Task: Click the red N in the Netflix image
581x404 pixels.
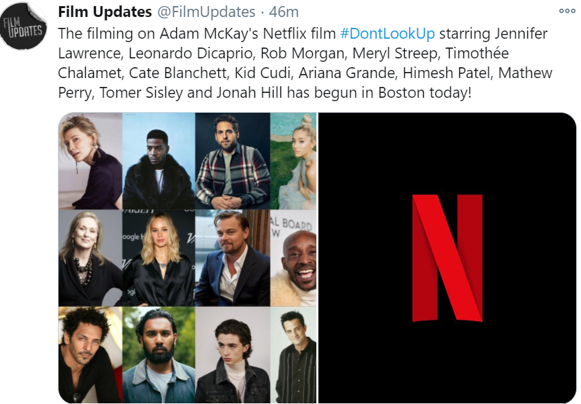Action: pyautogui.click(x=447, y=258)
